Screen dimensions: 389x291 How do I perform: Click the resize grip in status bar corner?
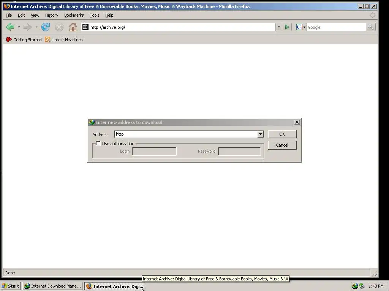point(375,274)
